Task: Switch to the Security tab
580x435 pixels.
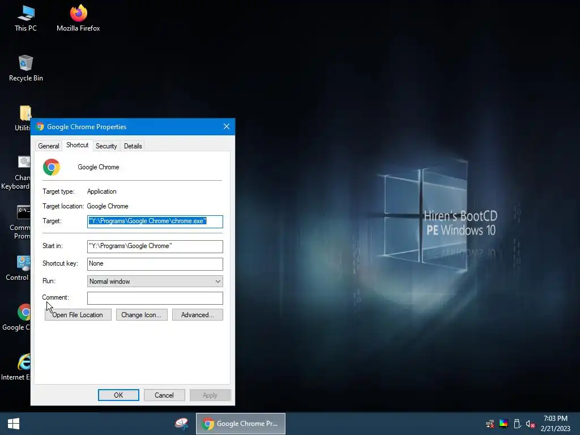Action: click(106, 146)
